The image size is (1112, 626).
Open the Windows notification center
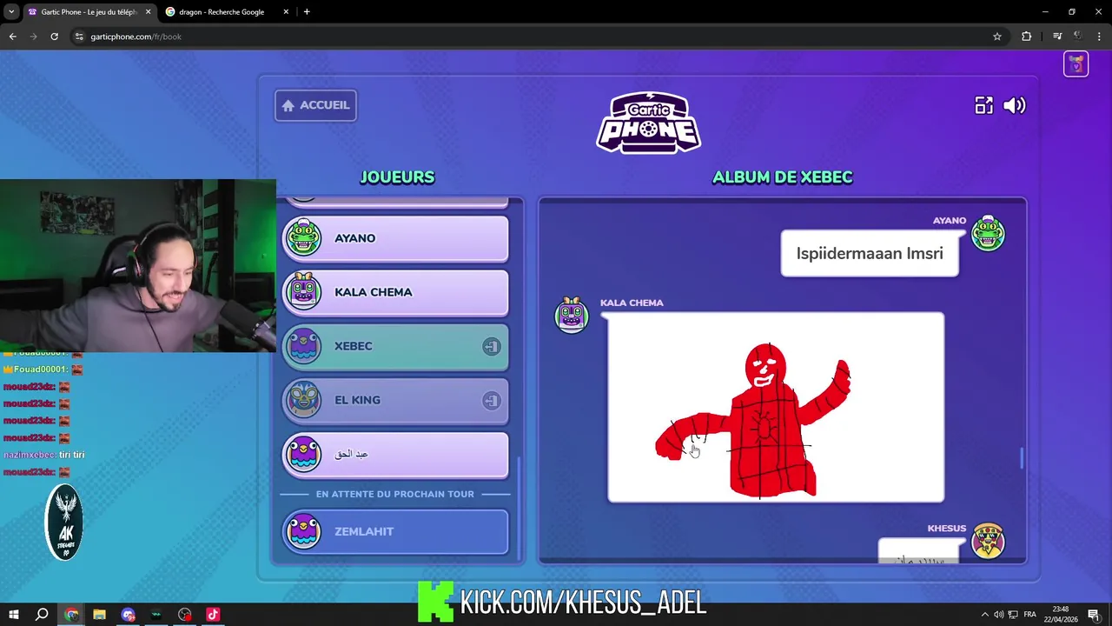[x=1094, y=615]
